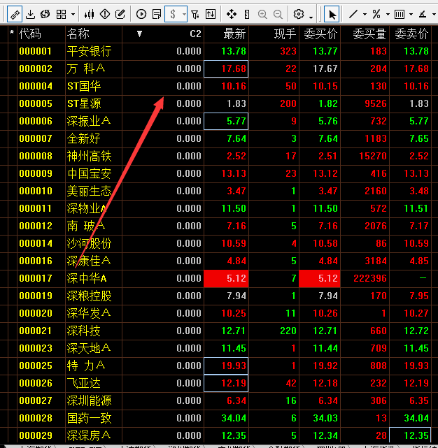
Task: Select stock code 000014
Action: (36, 243)
